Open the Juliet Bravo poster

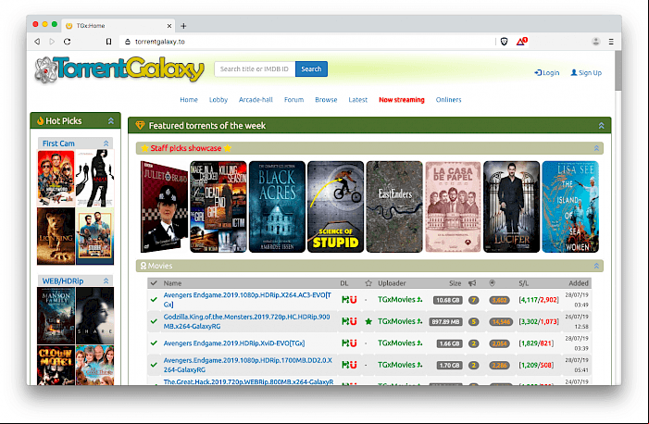tap(164, 206)
